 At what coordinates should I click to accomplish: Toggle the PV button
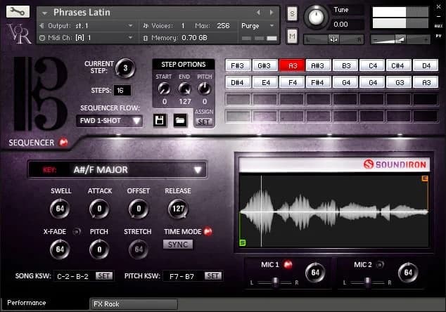(x=438, y=36)
